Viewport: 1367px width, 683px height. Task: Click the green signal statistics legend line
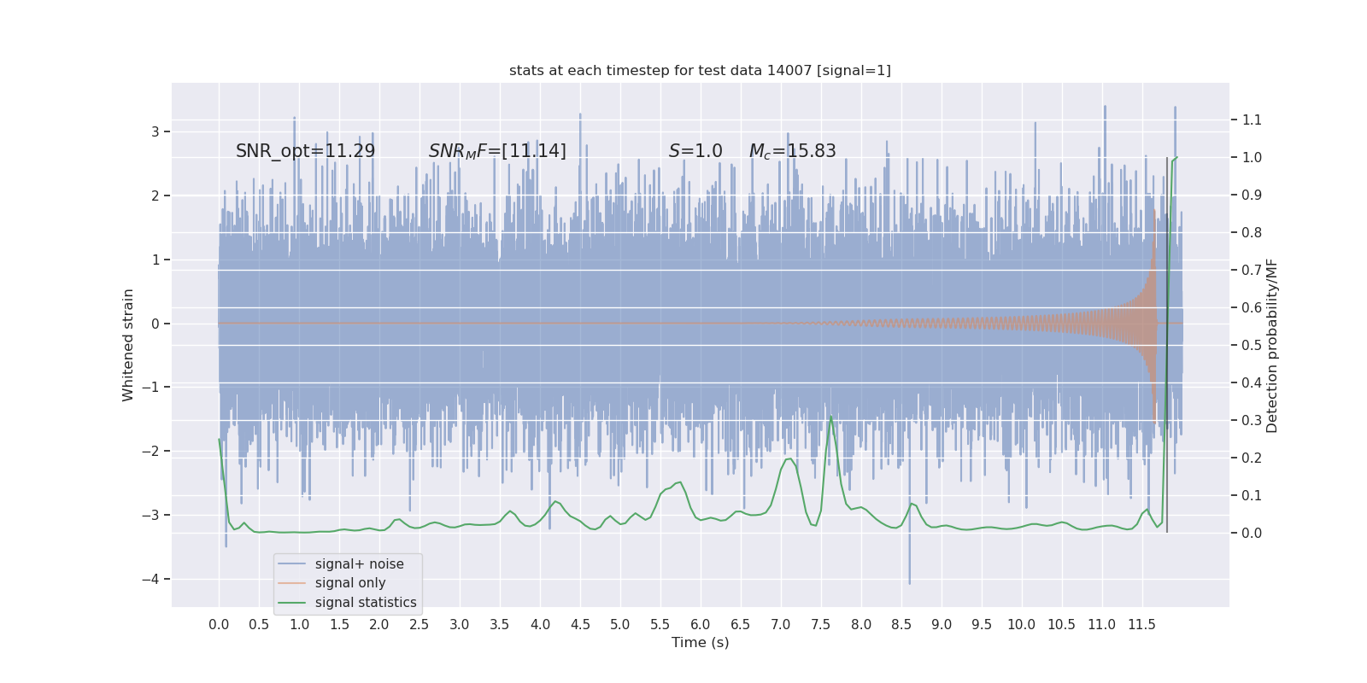(x=291, y=603)
